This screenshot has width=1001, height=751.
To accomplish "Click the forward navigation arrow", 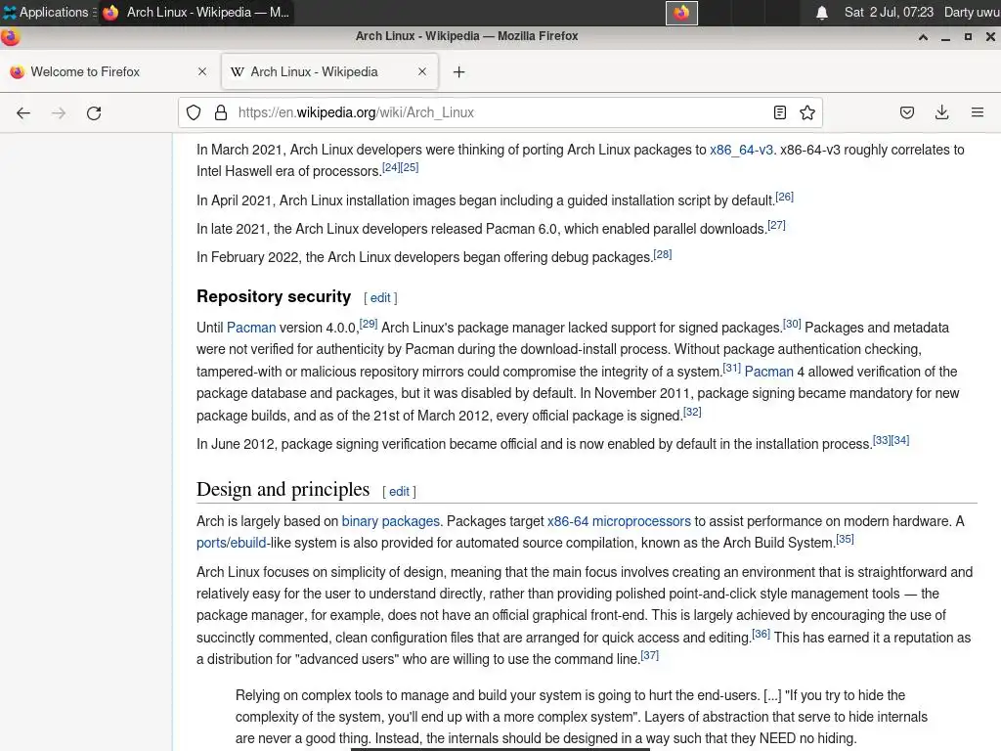I will [59, 113].
